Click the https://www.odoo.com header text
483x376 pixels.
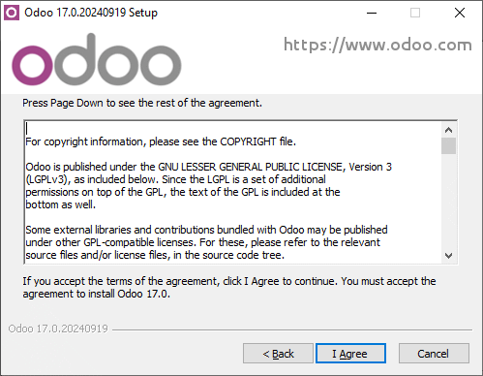click(377, 45)
